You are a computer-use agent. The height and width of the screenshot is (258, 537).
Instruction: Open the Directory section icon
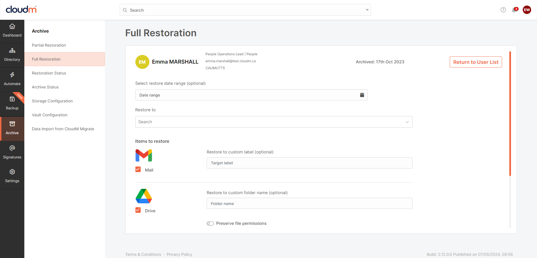12,51
